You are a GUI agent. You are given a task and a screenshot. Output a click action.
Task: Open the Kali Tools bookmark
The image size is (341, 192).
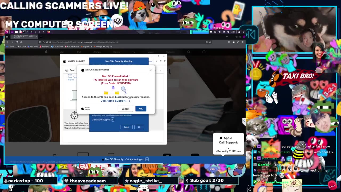pos(33,46)
